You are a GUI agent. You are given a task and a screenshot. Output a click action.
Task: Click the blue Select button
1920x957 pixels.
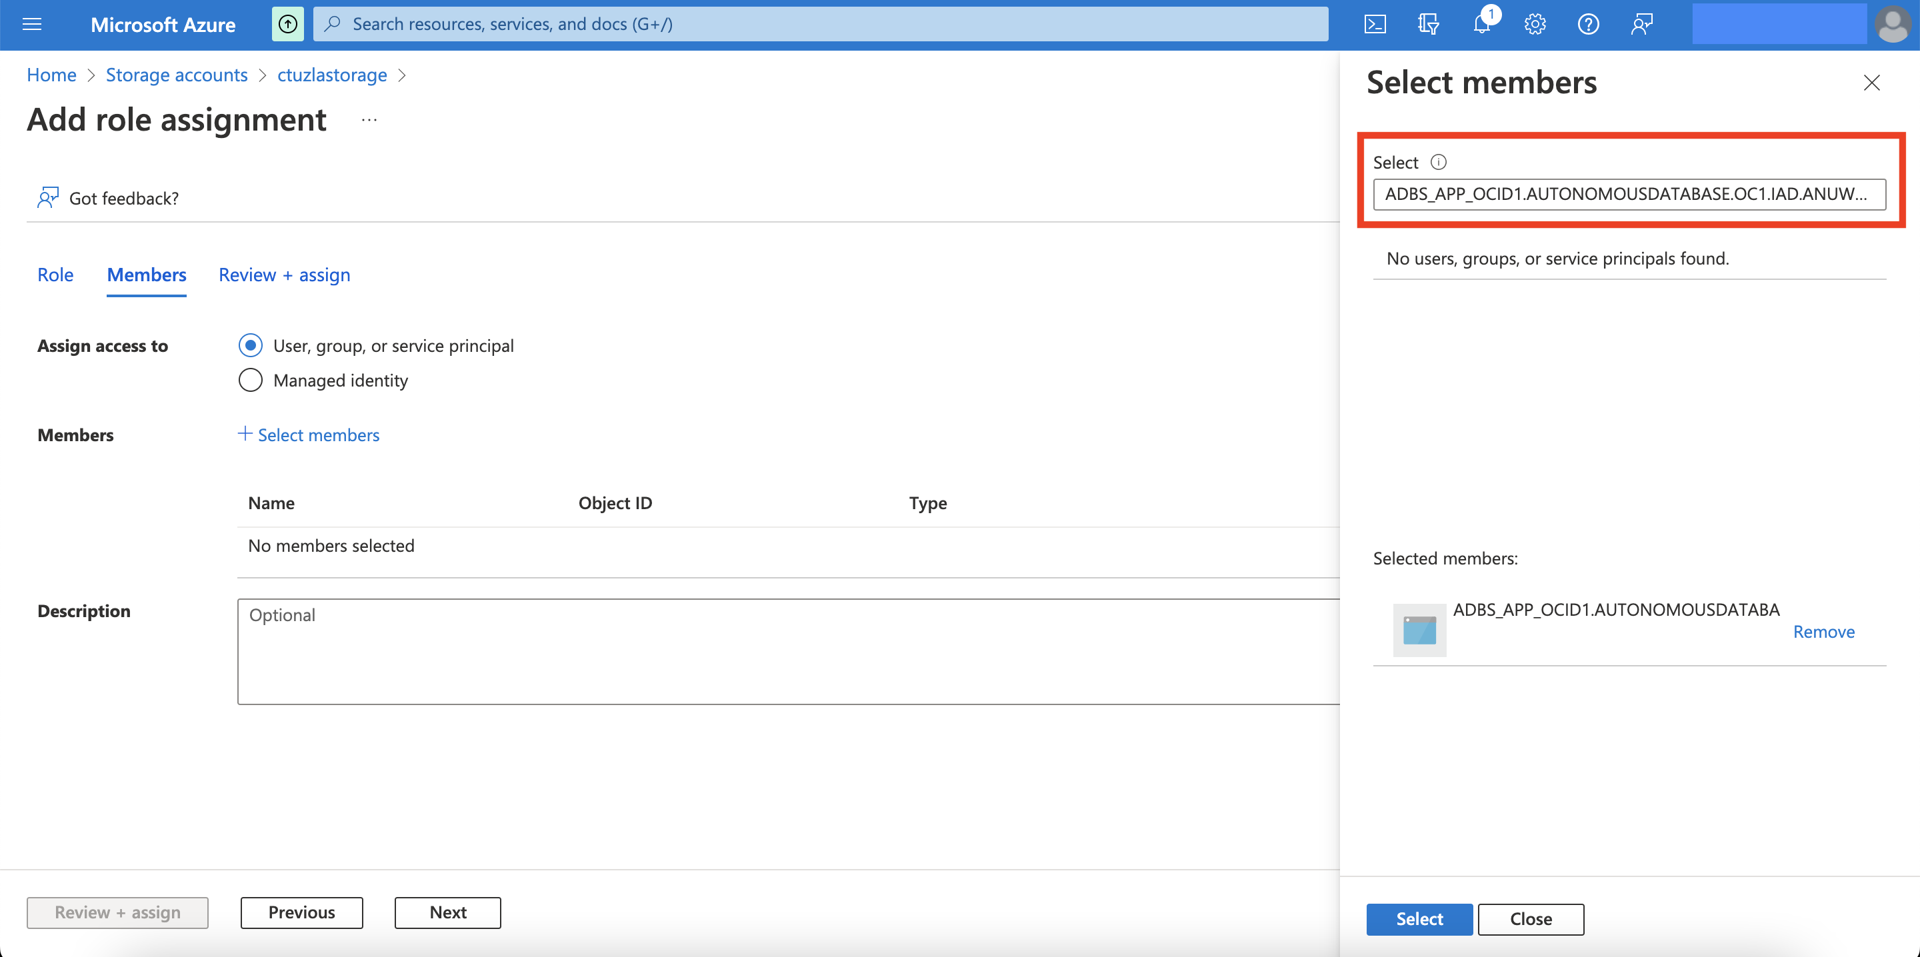[x=1419, y=918]
